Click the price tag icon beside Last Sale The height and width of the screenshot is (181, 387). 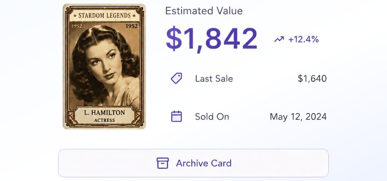tap(177, 78)
